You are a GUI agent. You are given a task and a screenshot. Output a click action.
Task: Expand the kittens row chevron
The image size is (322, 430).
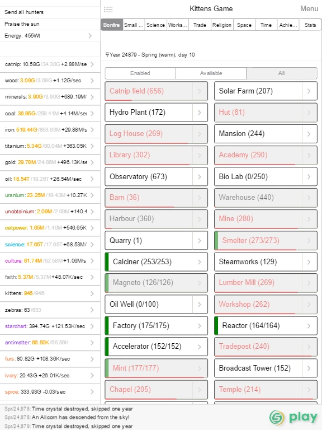pos(92,293)
